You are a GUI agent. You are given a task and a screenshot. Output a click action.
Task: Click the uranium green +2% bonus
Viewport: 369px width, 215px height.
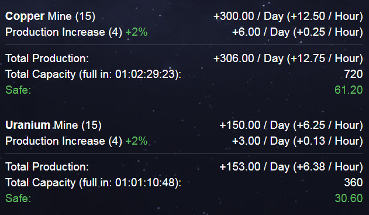[136, 141]
